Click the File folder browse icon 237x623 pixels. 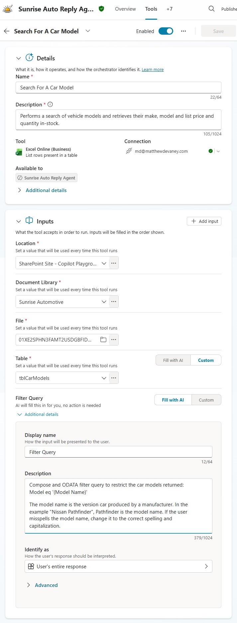[x=103, y=340]
